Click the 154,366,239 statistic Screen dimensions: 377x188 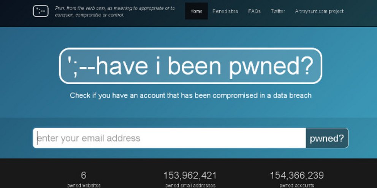coord(297,175)
